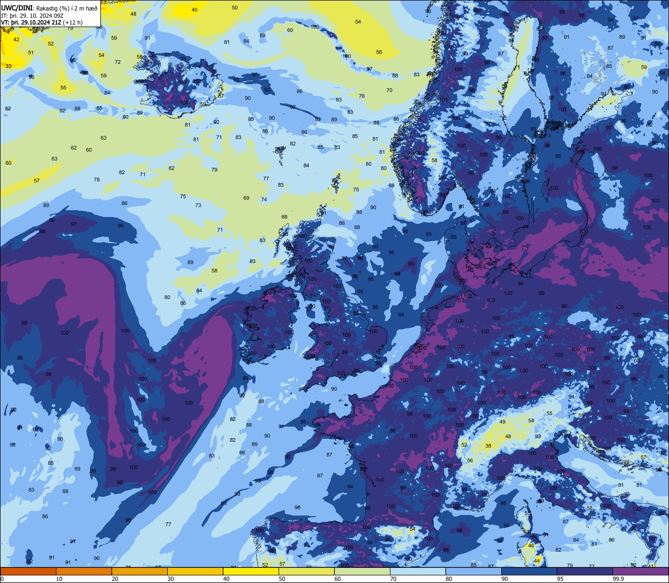The height and width of the screenshot is (583, 669).
Task: Click the 95–99.9% navy legend swatch
Action: (x=585, y=571)
